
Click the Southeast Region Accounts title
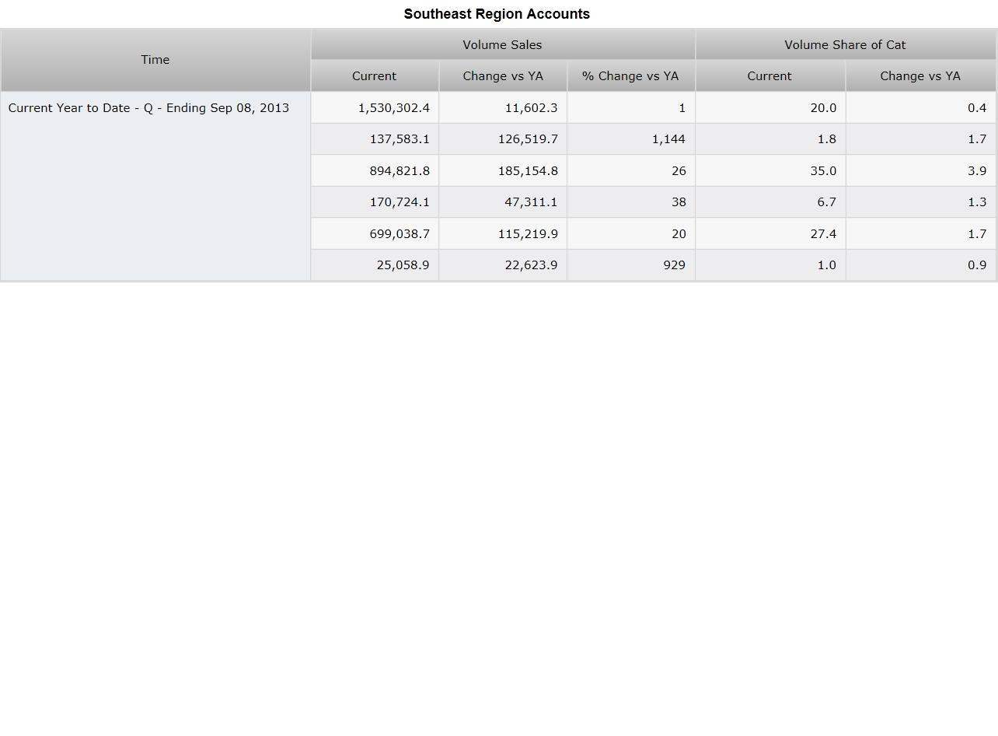(x=497, y=14)
